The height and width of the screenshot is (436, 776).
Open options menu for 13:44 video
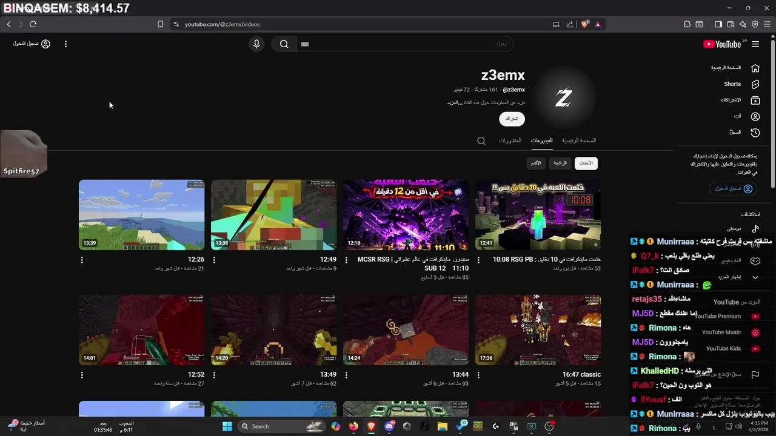(x=346, y=375)
